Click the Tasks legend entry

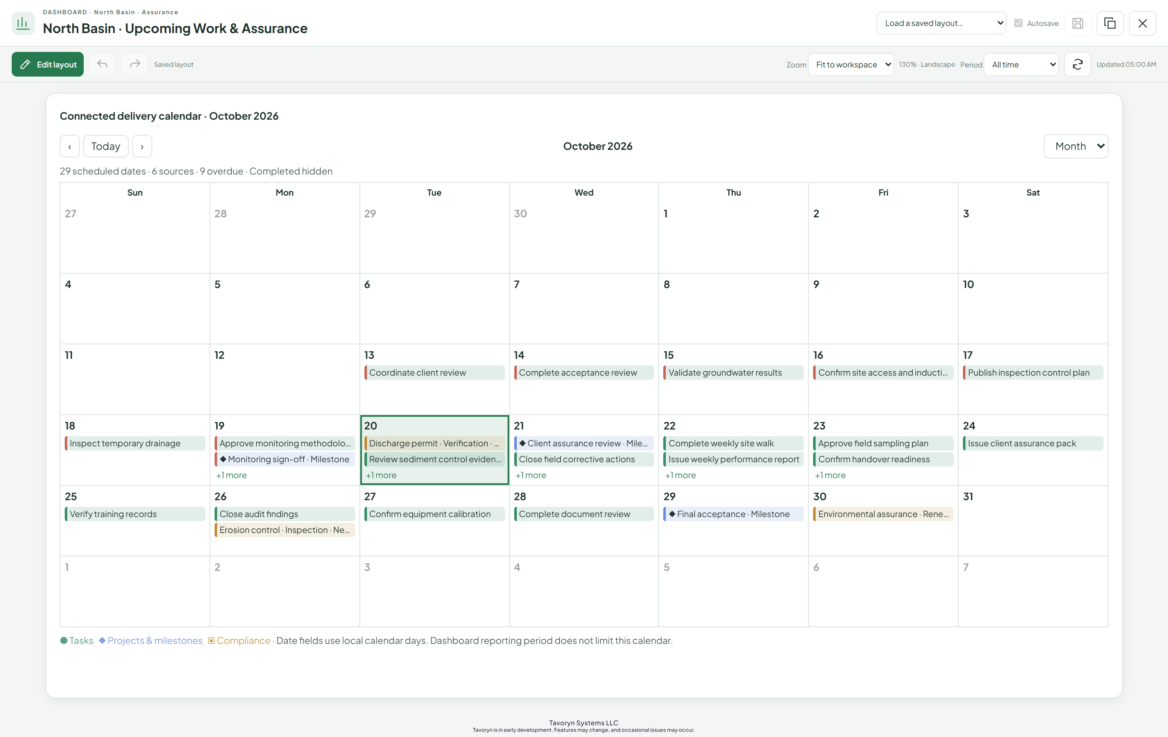[x=77, y=641]
